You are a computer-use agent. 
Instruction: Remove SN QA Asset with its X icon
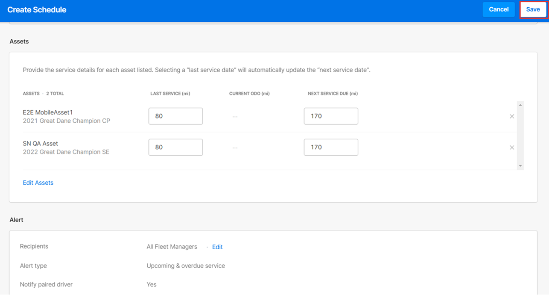512,147
